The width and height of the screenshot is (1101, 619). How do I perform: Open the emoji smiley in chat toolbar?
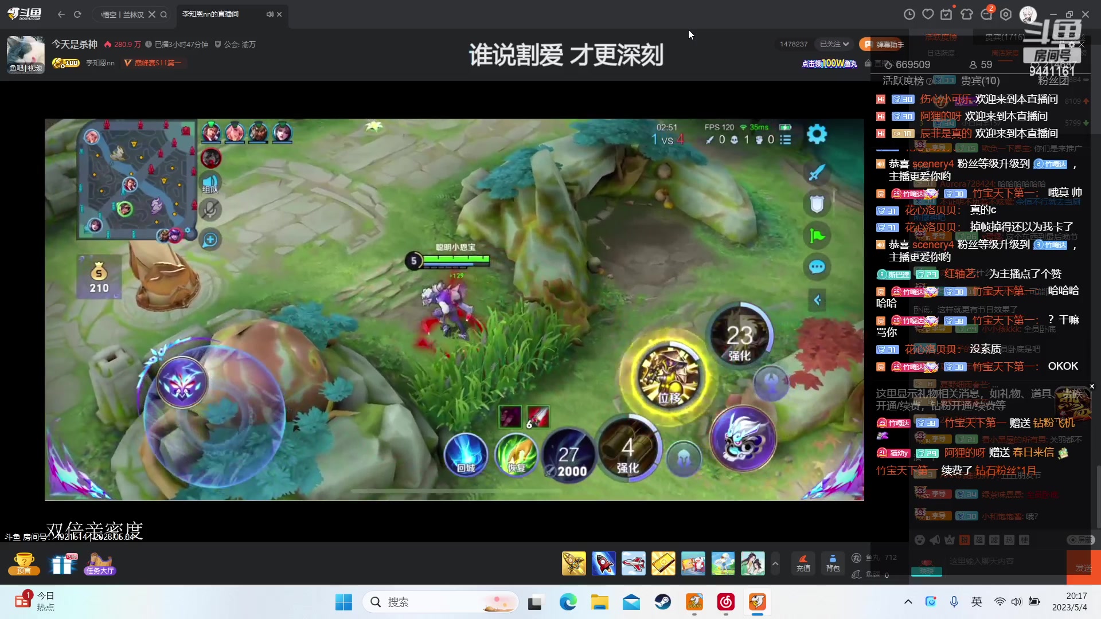920,540
